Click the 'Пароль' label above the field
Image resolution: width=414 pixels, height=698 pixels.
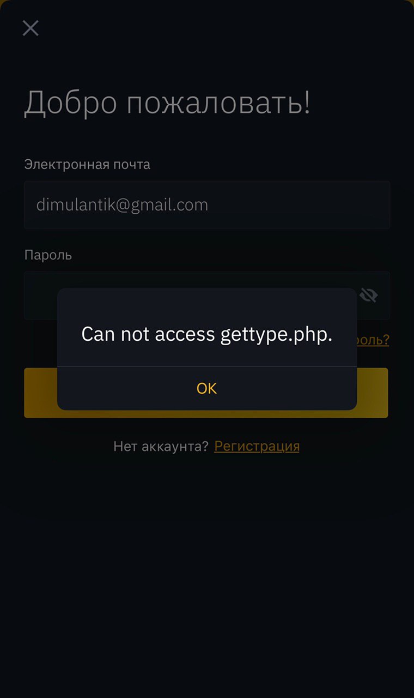[48, 255]
